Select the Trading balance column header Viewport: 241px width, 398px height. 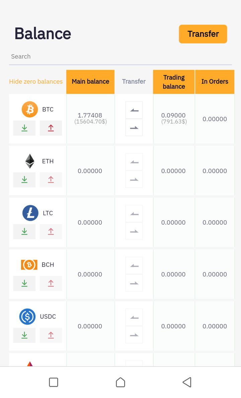[x=174, y=82]
